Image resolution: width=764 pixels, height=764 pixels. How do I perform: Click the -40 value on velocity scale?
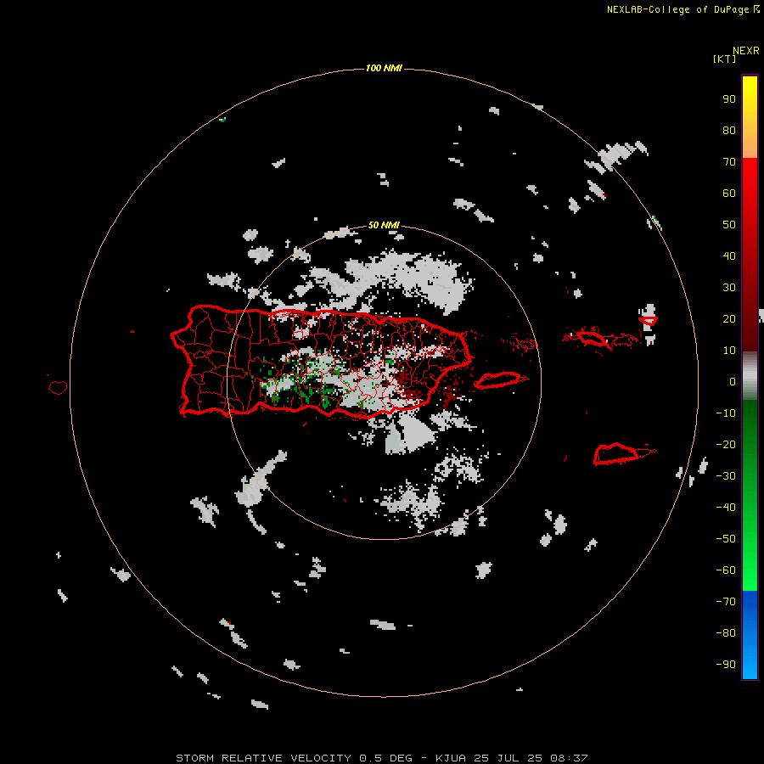click(726, 508)
